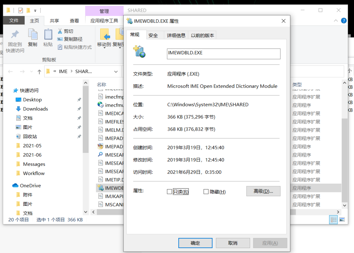The image size is (354, 253).
Task: Open Explorer help via the question mark
Action: point(344,21)
